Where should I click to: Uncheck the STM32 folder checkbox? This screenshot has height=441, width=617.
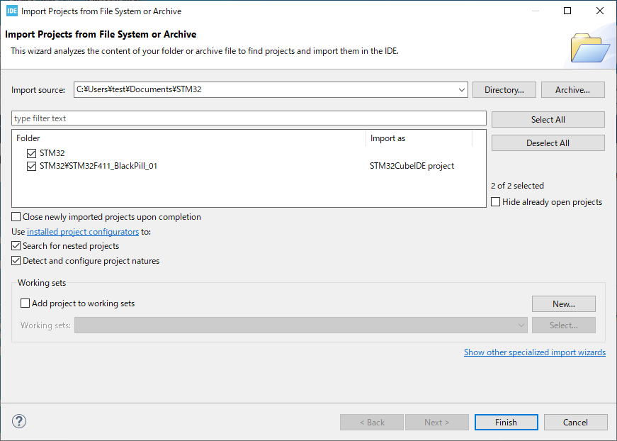[31, 153]
